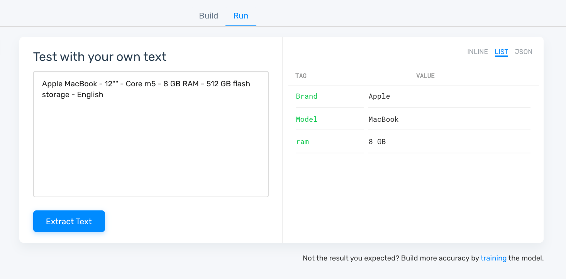The height and width of the screenshot is (279, 566).
Task: Select the Run tab
Action: coord(241,16)
